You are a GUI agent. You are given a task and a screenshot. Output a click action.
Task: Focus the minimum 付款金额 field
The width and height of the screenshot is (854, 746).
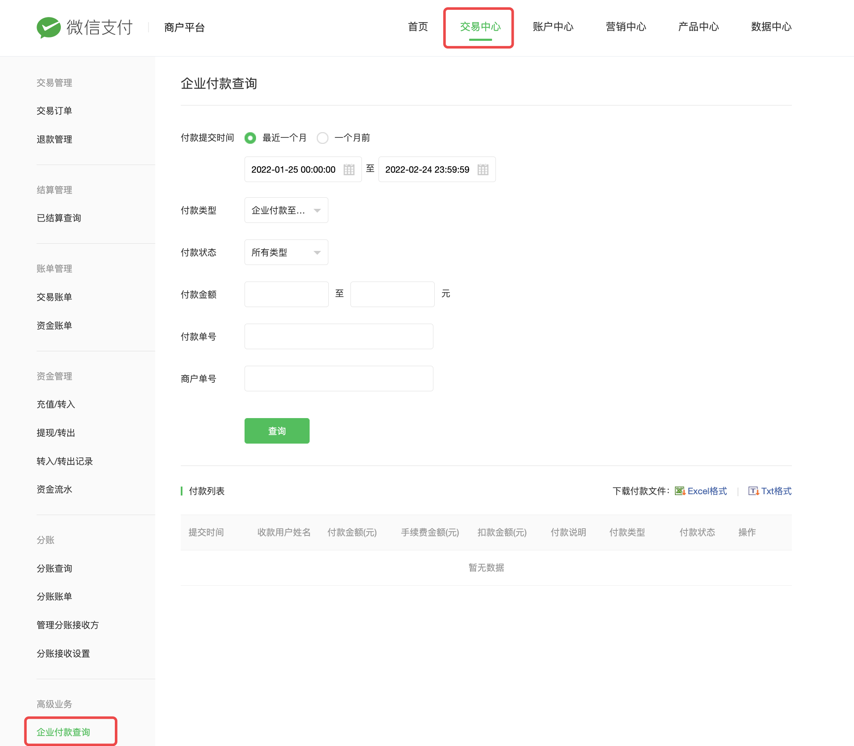[x=286, y=294]
